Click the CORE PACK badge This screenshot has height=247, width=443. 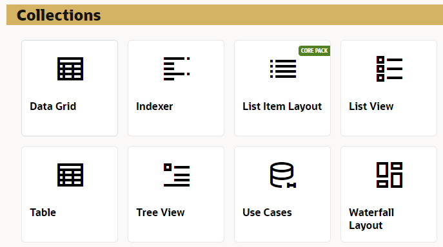tap(314, 51)
